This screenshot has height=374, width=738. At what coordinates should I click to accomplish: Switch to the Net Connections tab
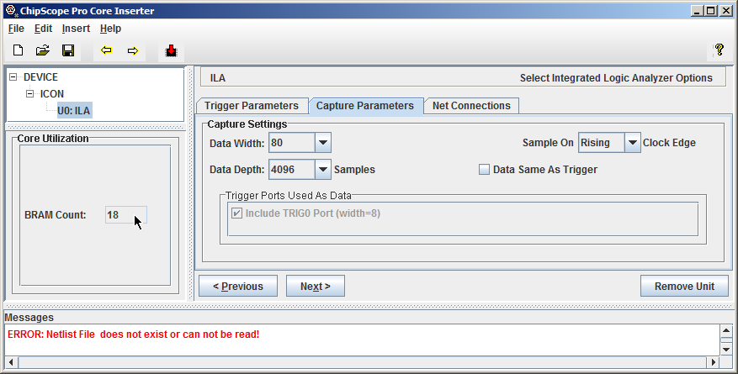471,106
